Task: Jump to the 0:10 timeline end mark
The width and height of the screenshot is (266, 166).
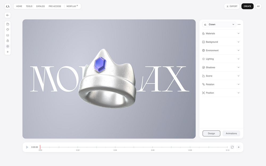Action: point(227,150)
